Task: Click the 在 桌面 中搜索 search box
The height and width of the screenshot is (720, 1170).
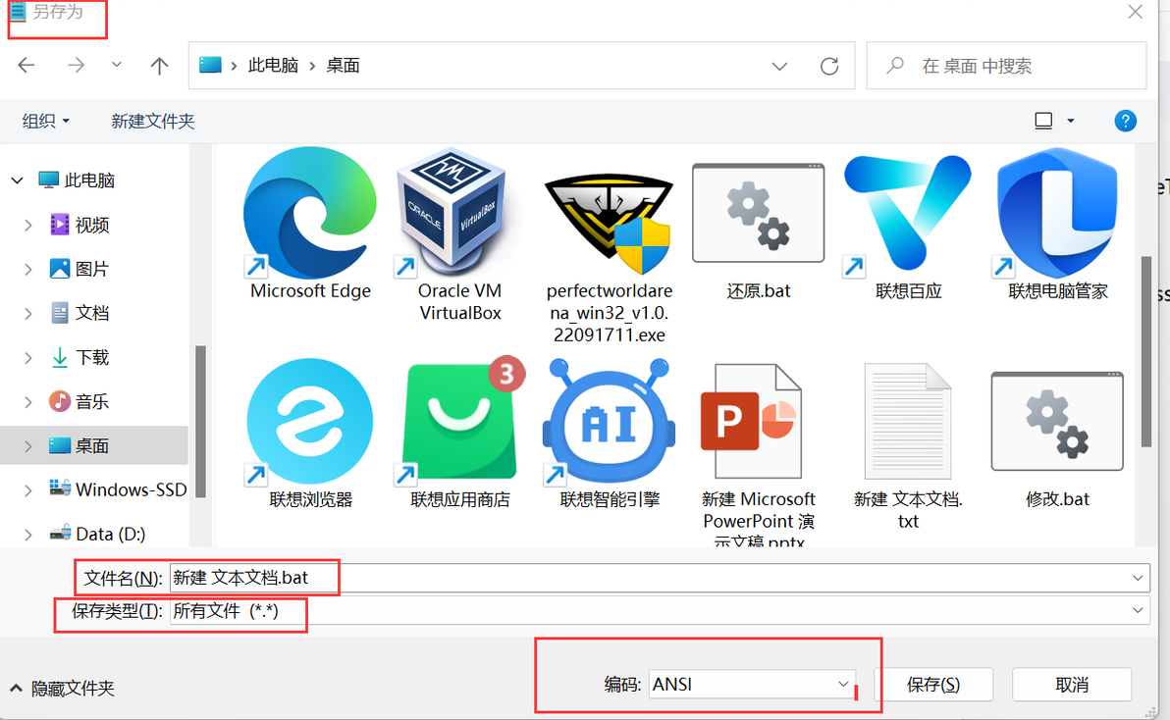Action: click(x=1006, y=66)
